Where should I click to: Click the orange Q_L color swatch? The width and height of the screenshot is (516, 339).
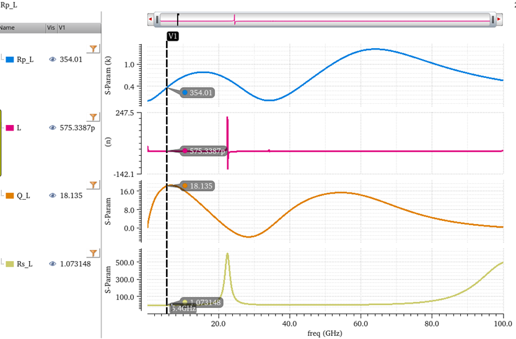[10, 195]
